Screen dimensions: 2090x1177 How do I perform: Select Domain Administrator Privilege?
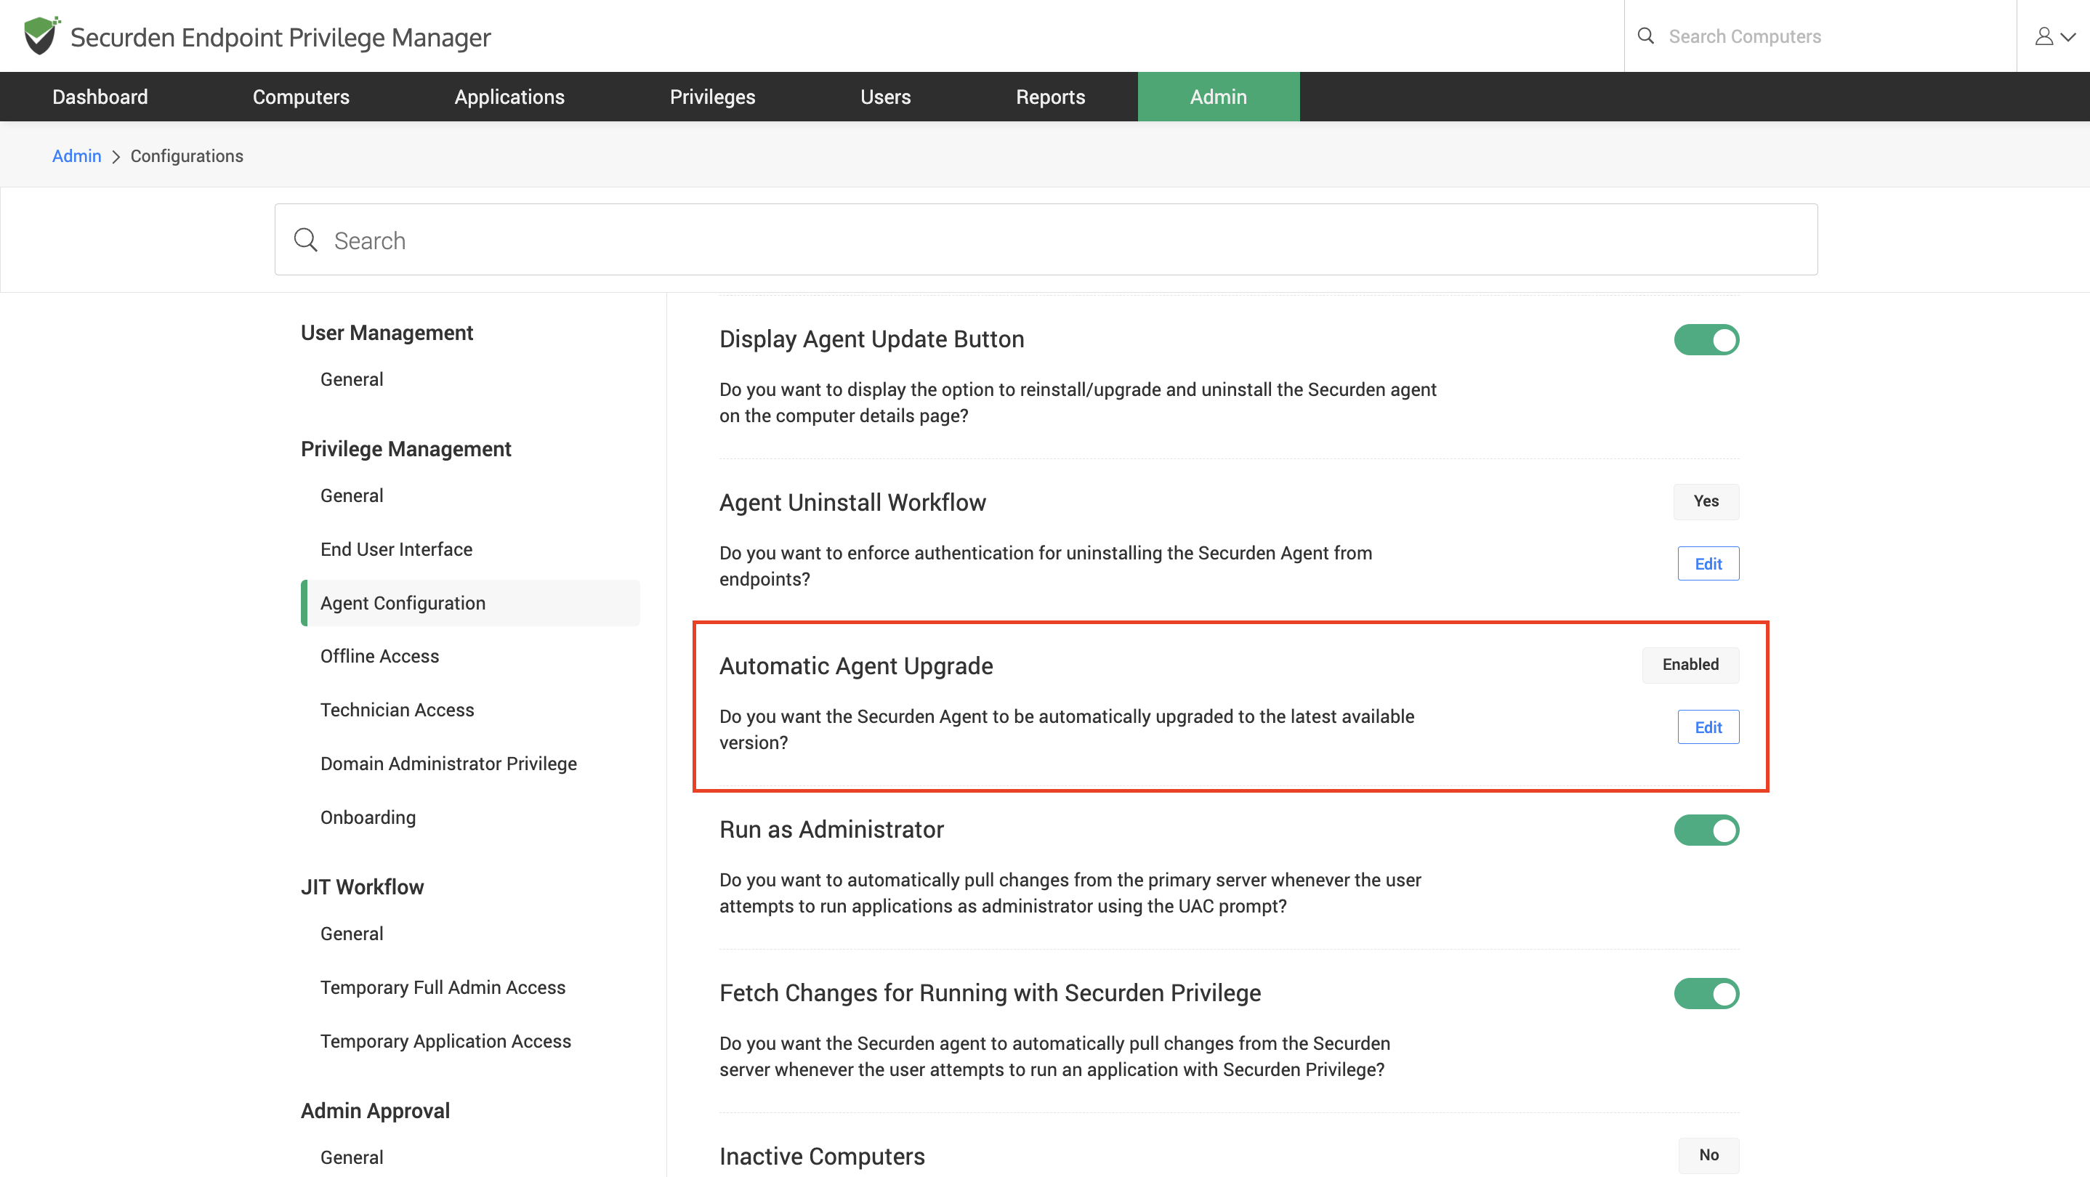(448, 764)
